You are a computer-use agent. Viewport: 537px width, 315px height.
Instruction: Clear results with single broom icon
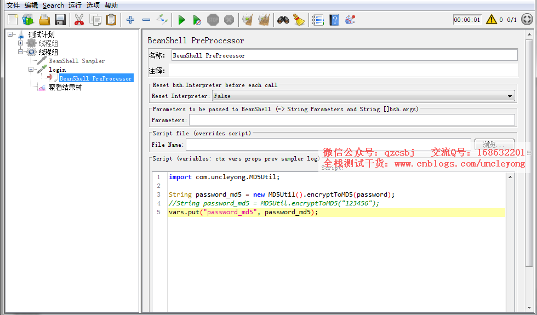248,20
